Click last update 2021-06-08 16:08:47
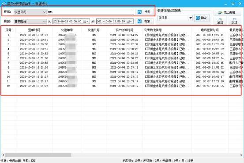Image resolution: width=244 pixels, height=163 pixels. (210, 76)
